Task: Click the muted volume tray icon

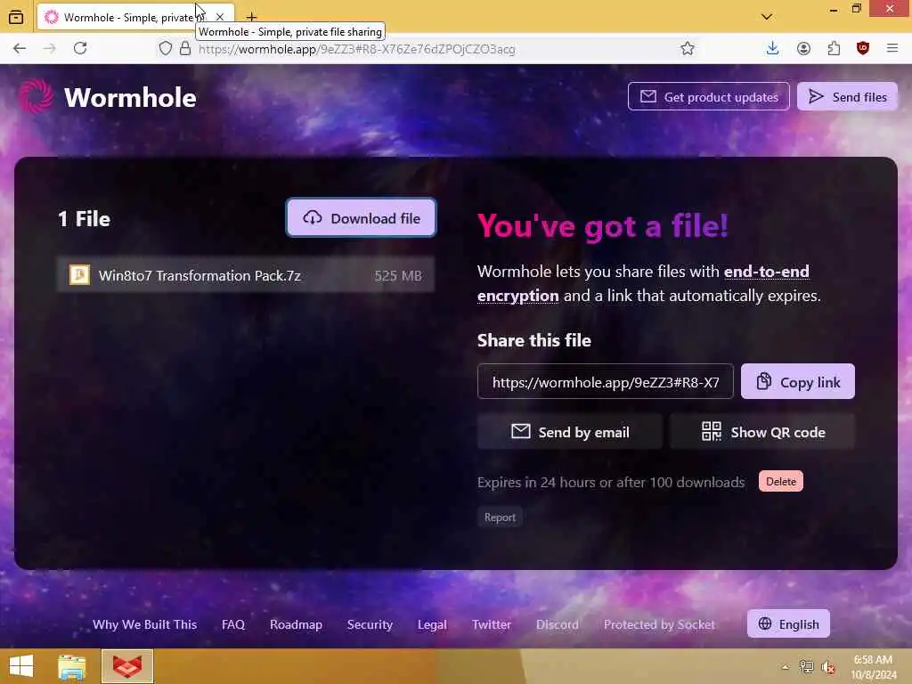Action: [x=828, y=666]
